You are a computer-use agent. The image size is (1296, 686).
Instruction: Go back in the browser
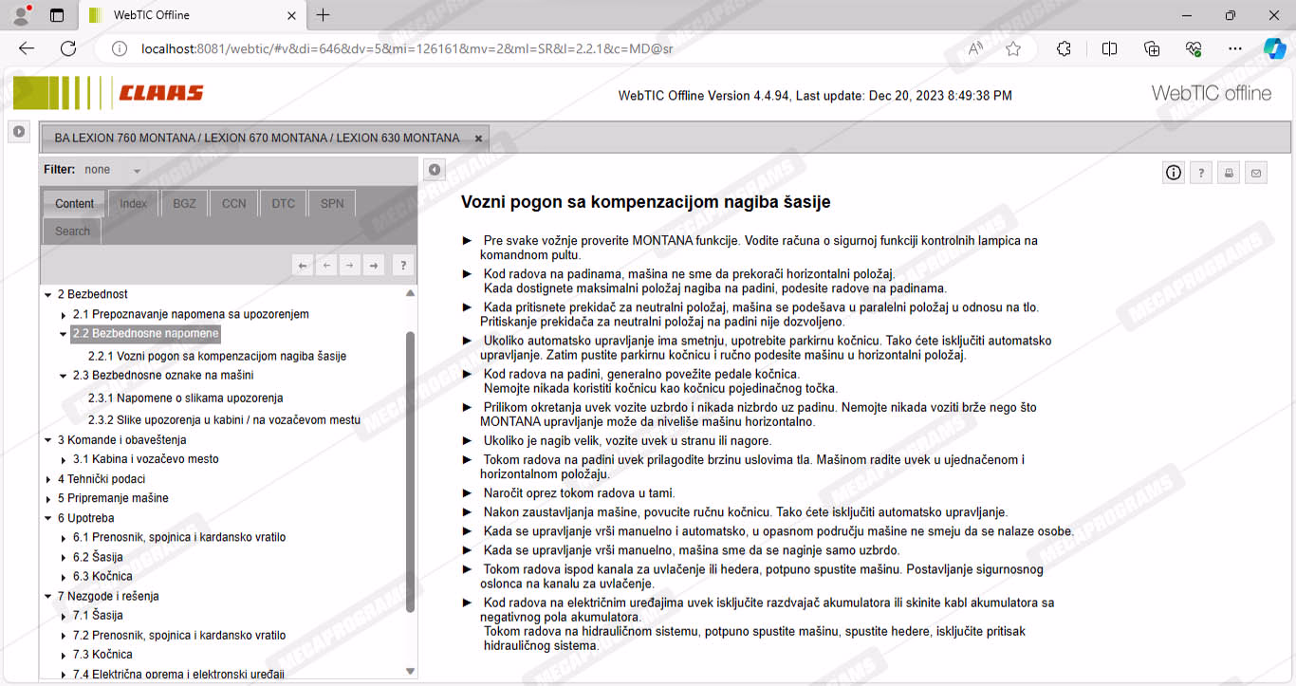tap(27, 48)
